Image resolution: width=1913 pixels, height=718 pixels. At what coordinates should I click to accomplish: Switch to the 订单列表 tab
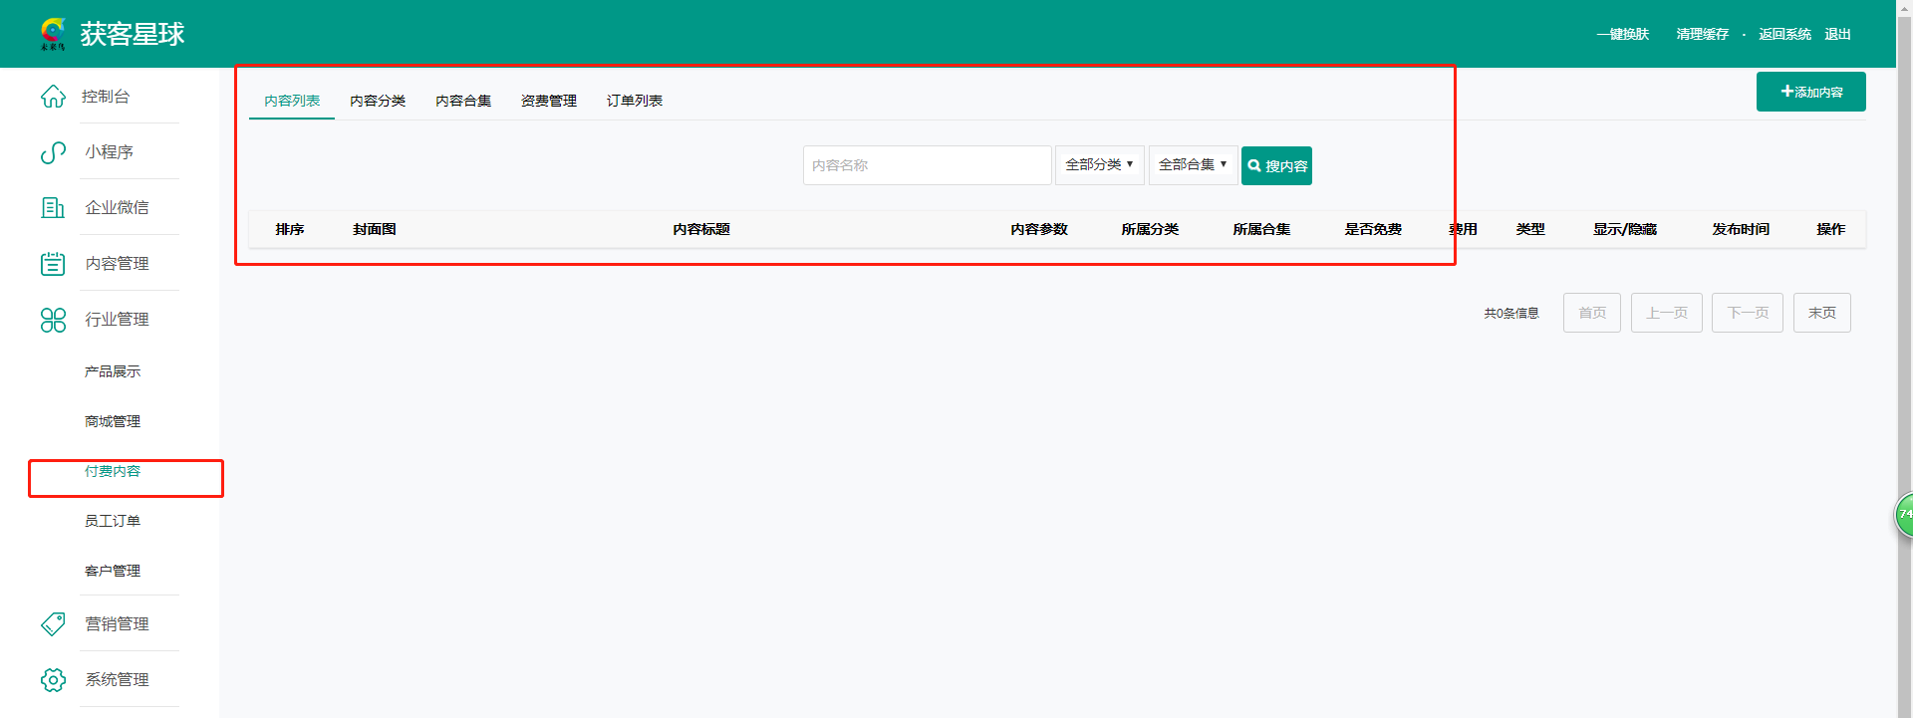click(635, 101)
